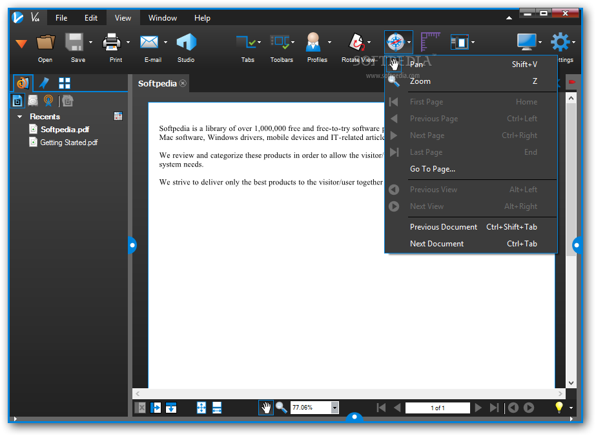This screenshot has height=436, width=596.
Task: Select Previous Document menu entry
Action: (471, 227)
